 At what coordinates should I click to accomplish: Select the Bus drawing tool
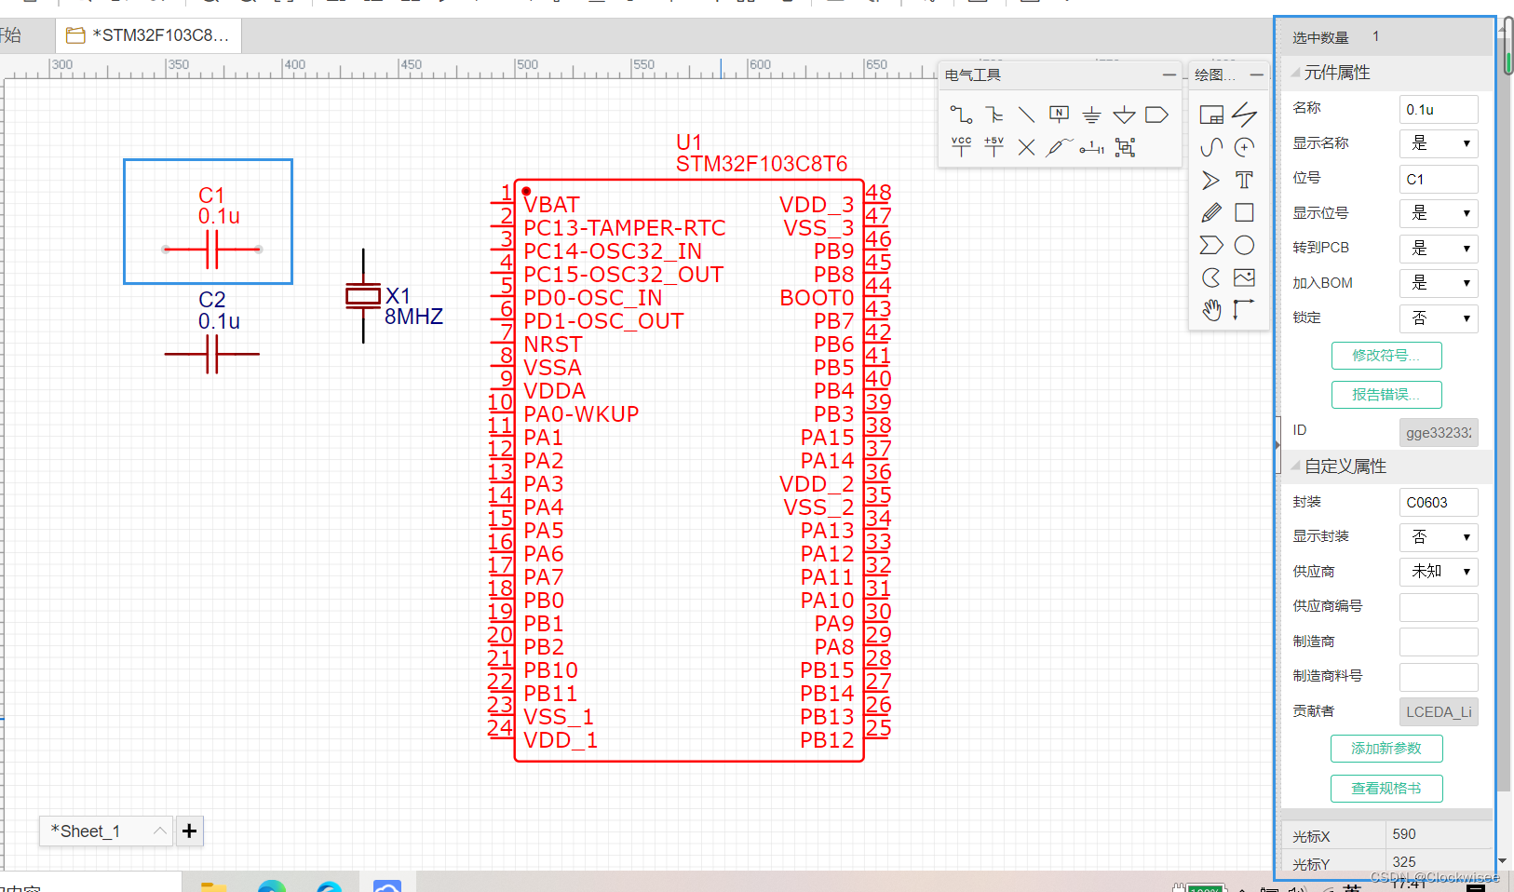994,115
